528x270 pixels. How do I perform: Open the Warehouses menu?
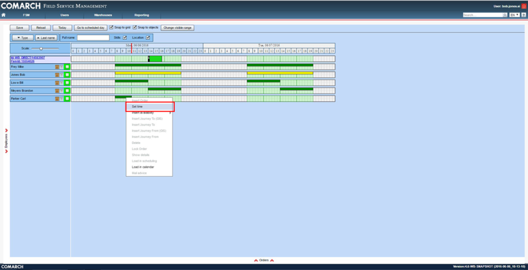[103, 15]
